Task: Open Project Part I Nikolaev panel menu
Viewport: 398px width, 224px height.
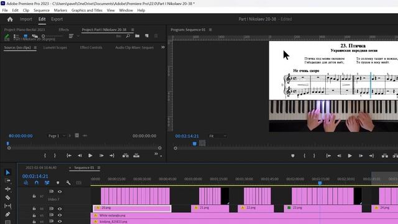Action: (132, 30)
